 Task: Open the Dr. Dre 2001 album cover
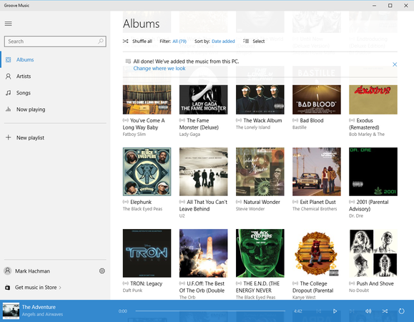click(x=373, y=172)
